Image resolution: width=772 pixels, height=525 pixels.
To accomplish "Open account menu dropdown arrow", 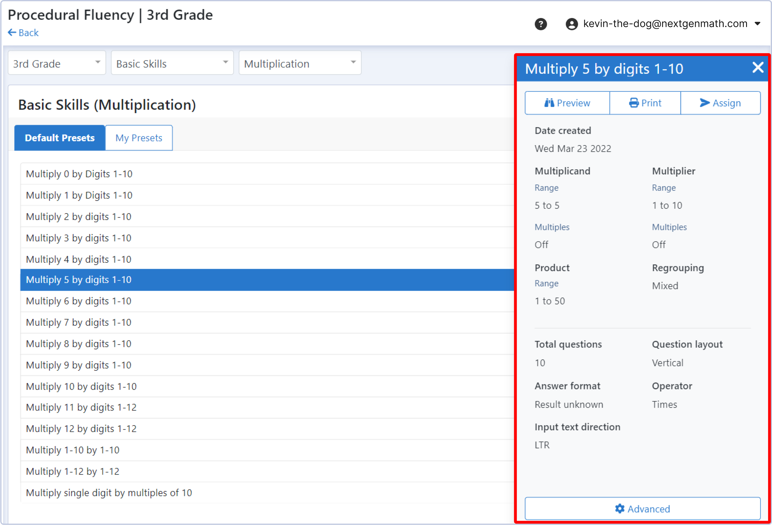I will pyautogui.click(x=758, y=24).
